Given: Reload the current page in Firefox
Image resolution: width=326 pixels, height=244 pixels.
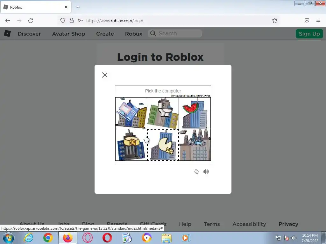Looking at the screenshot, I should point(31,21).
